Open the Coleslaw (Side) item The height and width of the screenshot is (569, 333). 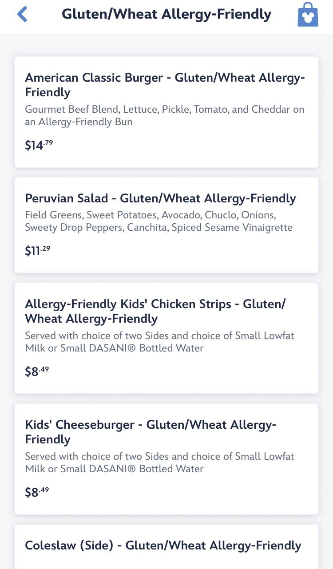163,545
